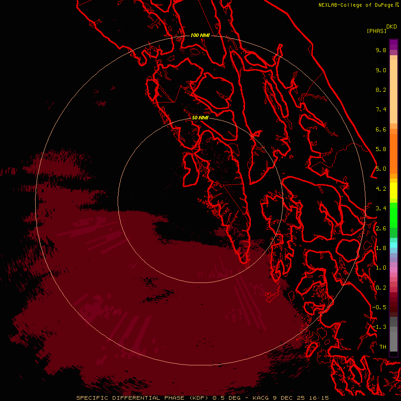Click the 9.8 scale value
Screen dimensions: 401x401
pyautogui.click(x=381, y=50)
